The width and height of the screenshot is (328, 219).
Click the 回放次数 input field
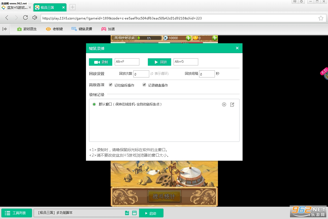(x=141, y=74)
